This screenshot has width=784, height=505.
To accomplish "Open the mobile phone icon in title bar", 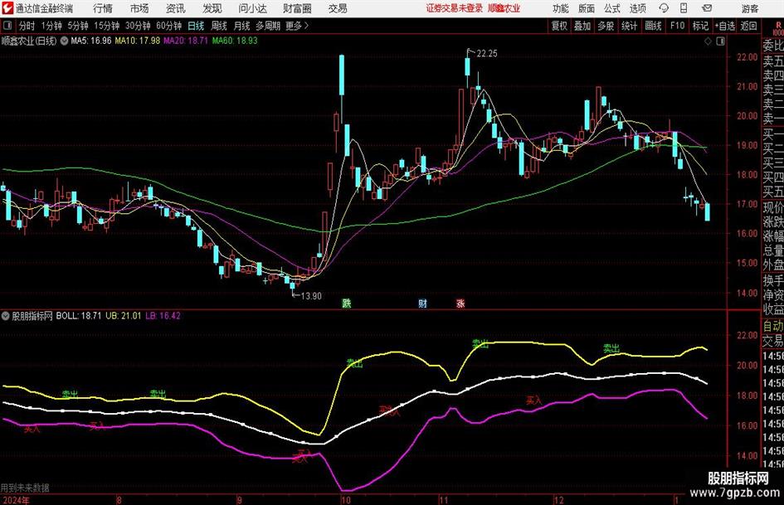I will click(x=684, y=8).
